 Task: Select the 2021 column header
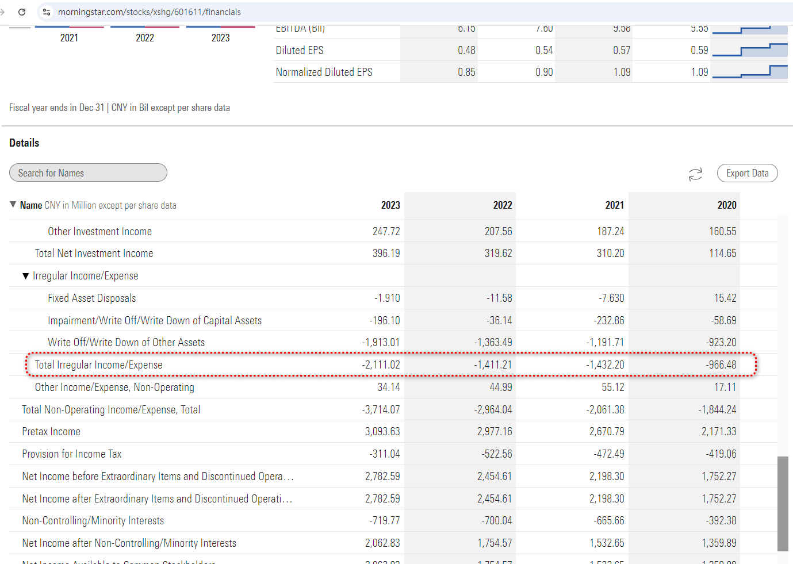coord(615,205)
